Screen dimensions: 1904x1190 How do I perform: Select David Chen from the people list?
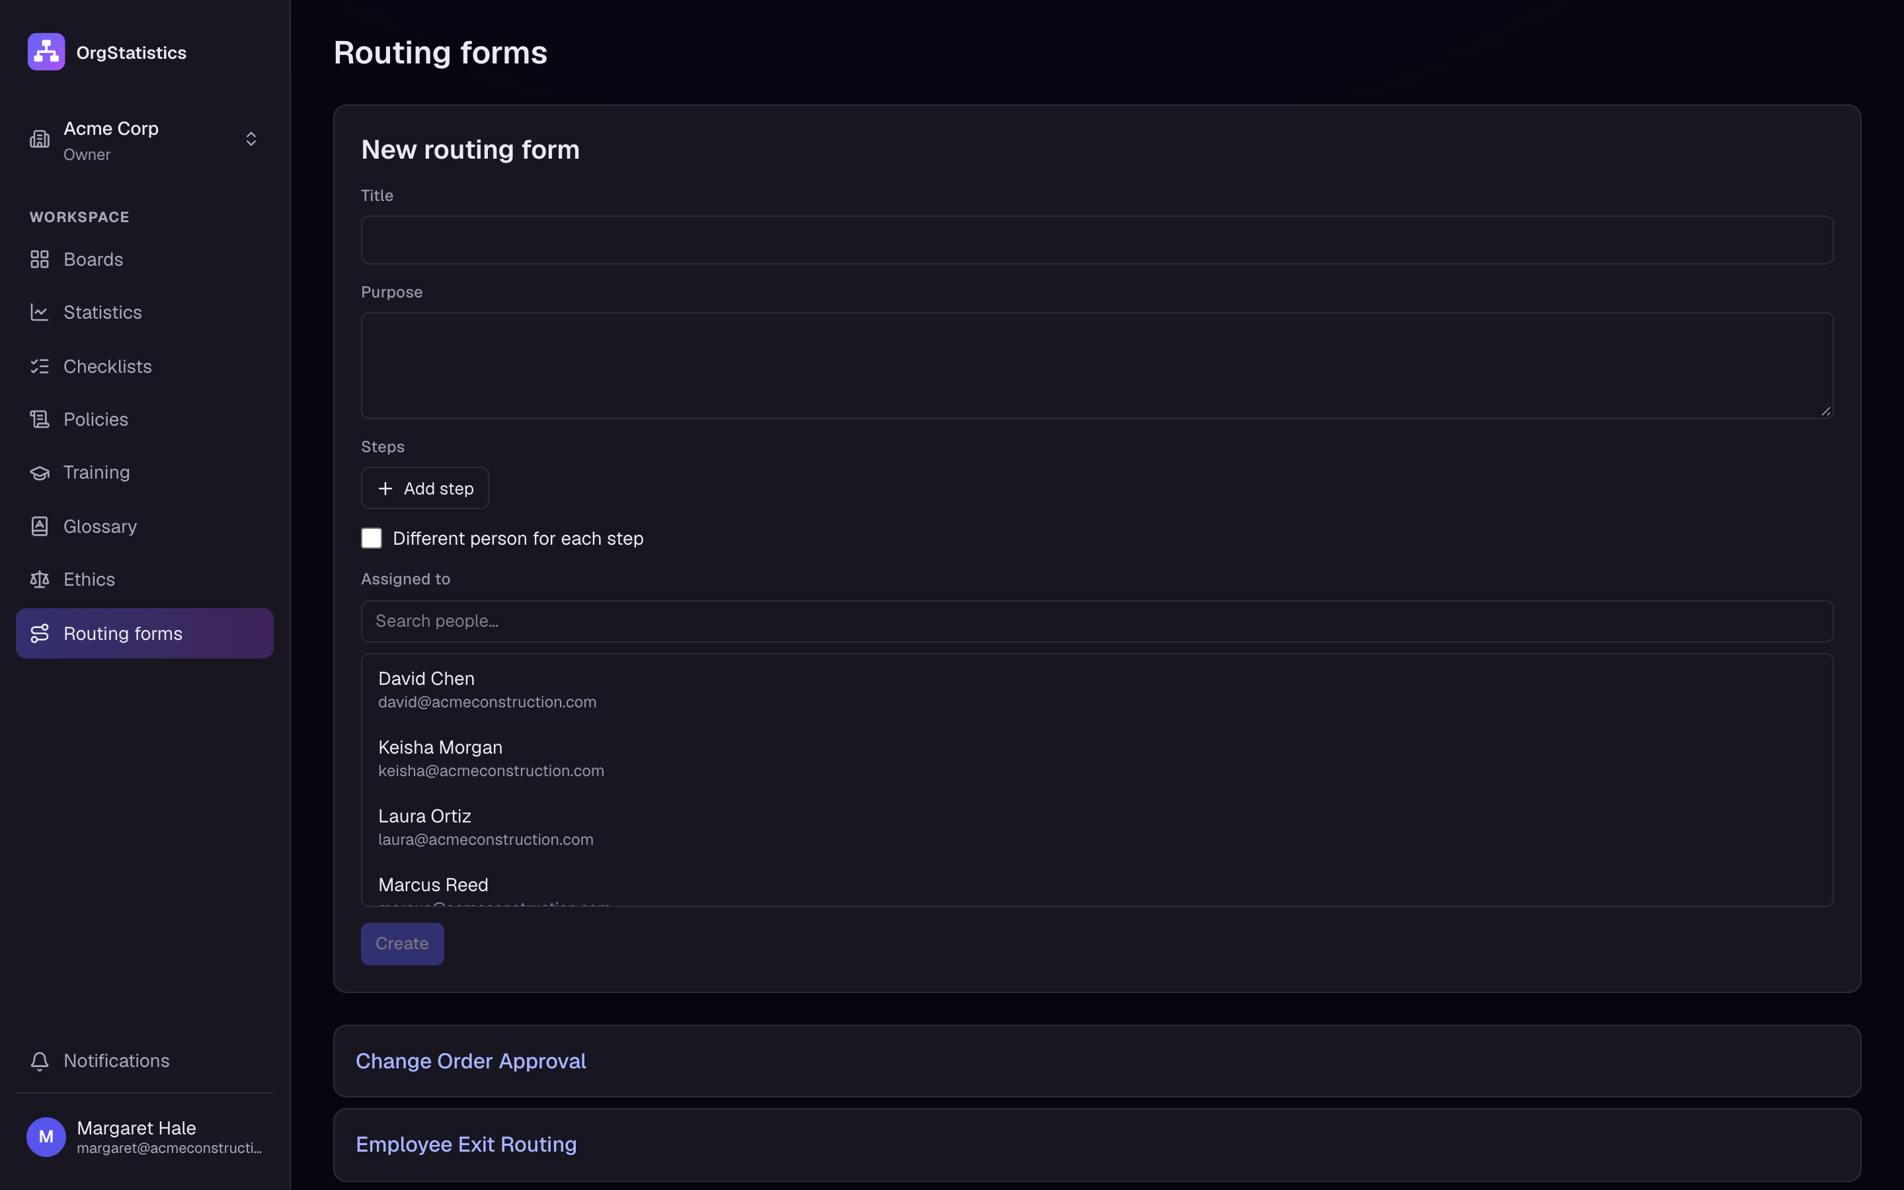[1097, 690]
